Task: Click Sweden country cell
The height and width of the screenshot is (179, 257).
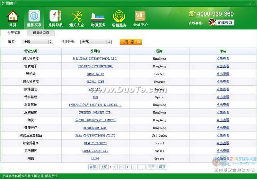Action: (x=159, y=74)
